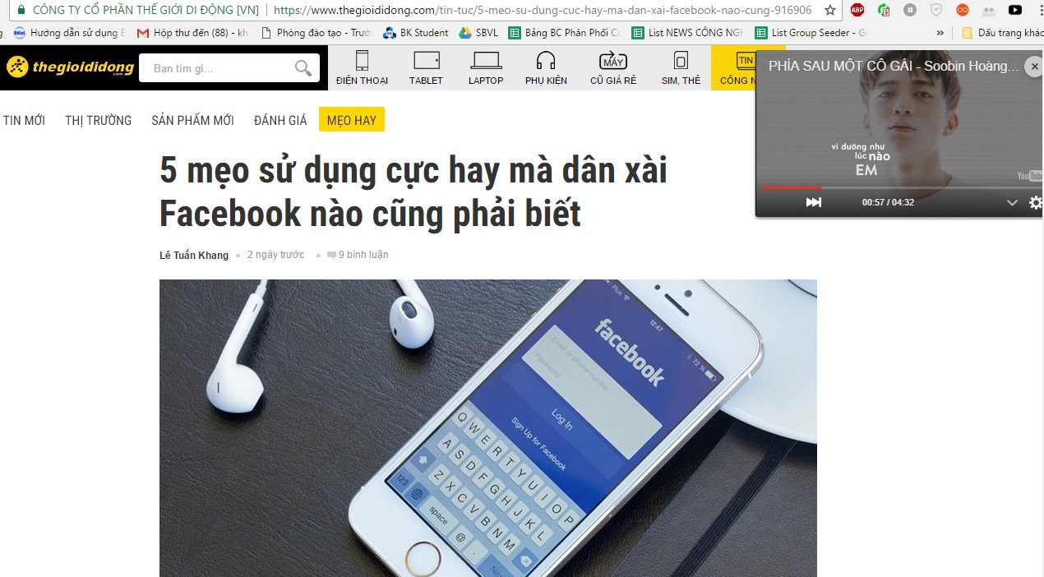Screen dimensions: 1044x577
Task: Click the shield extension icon
Action: [x=936, y=11]
